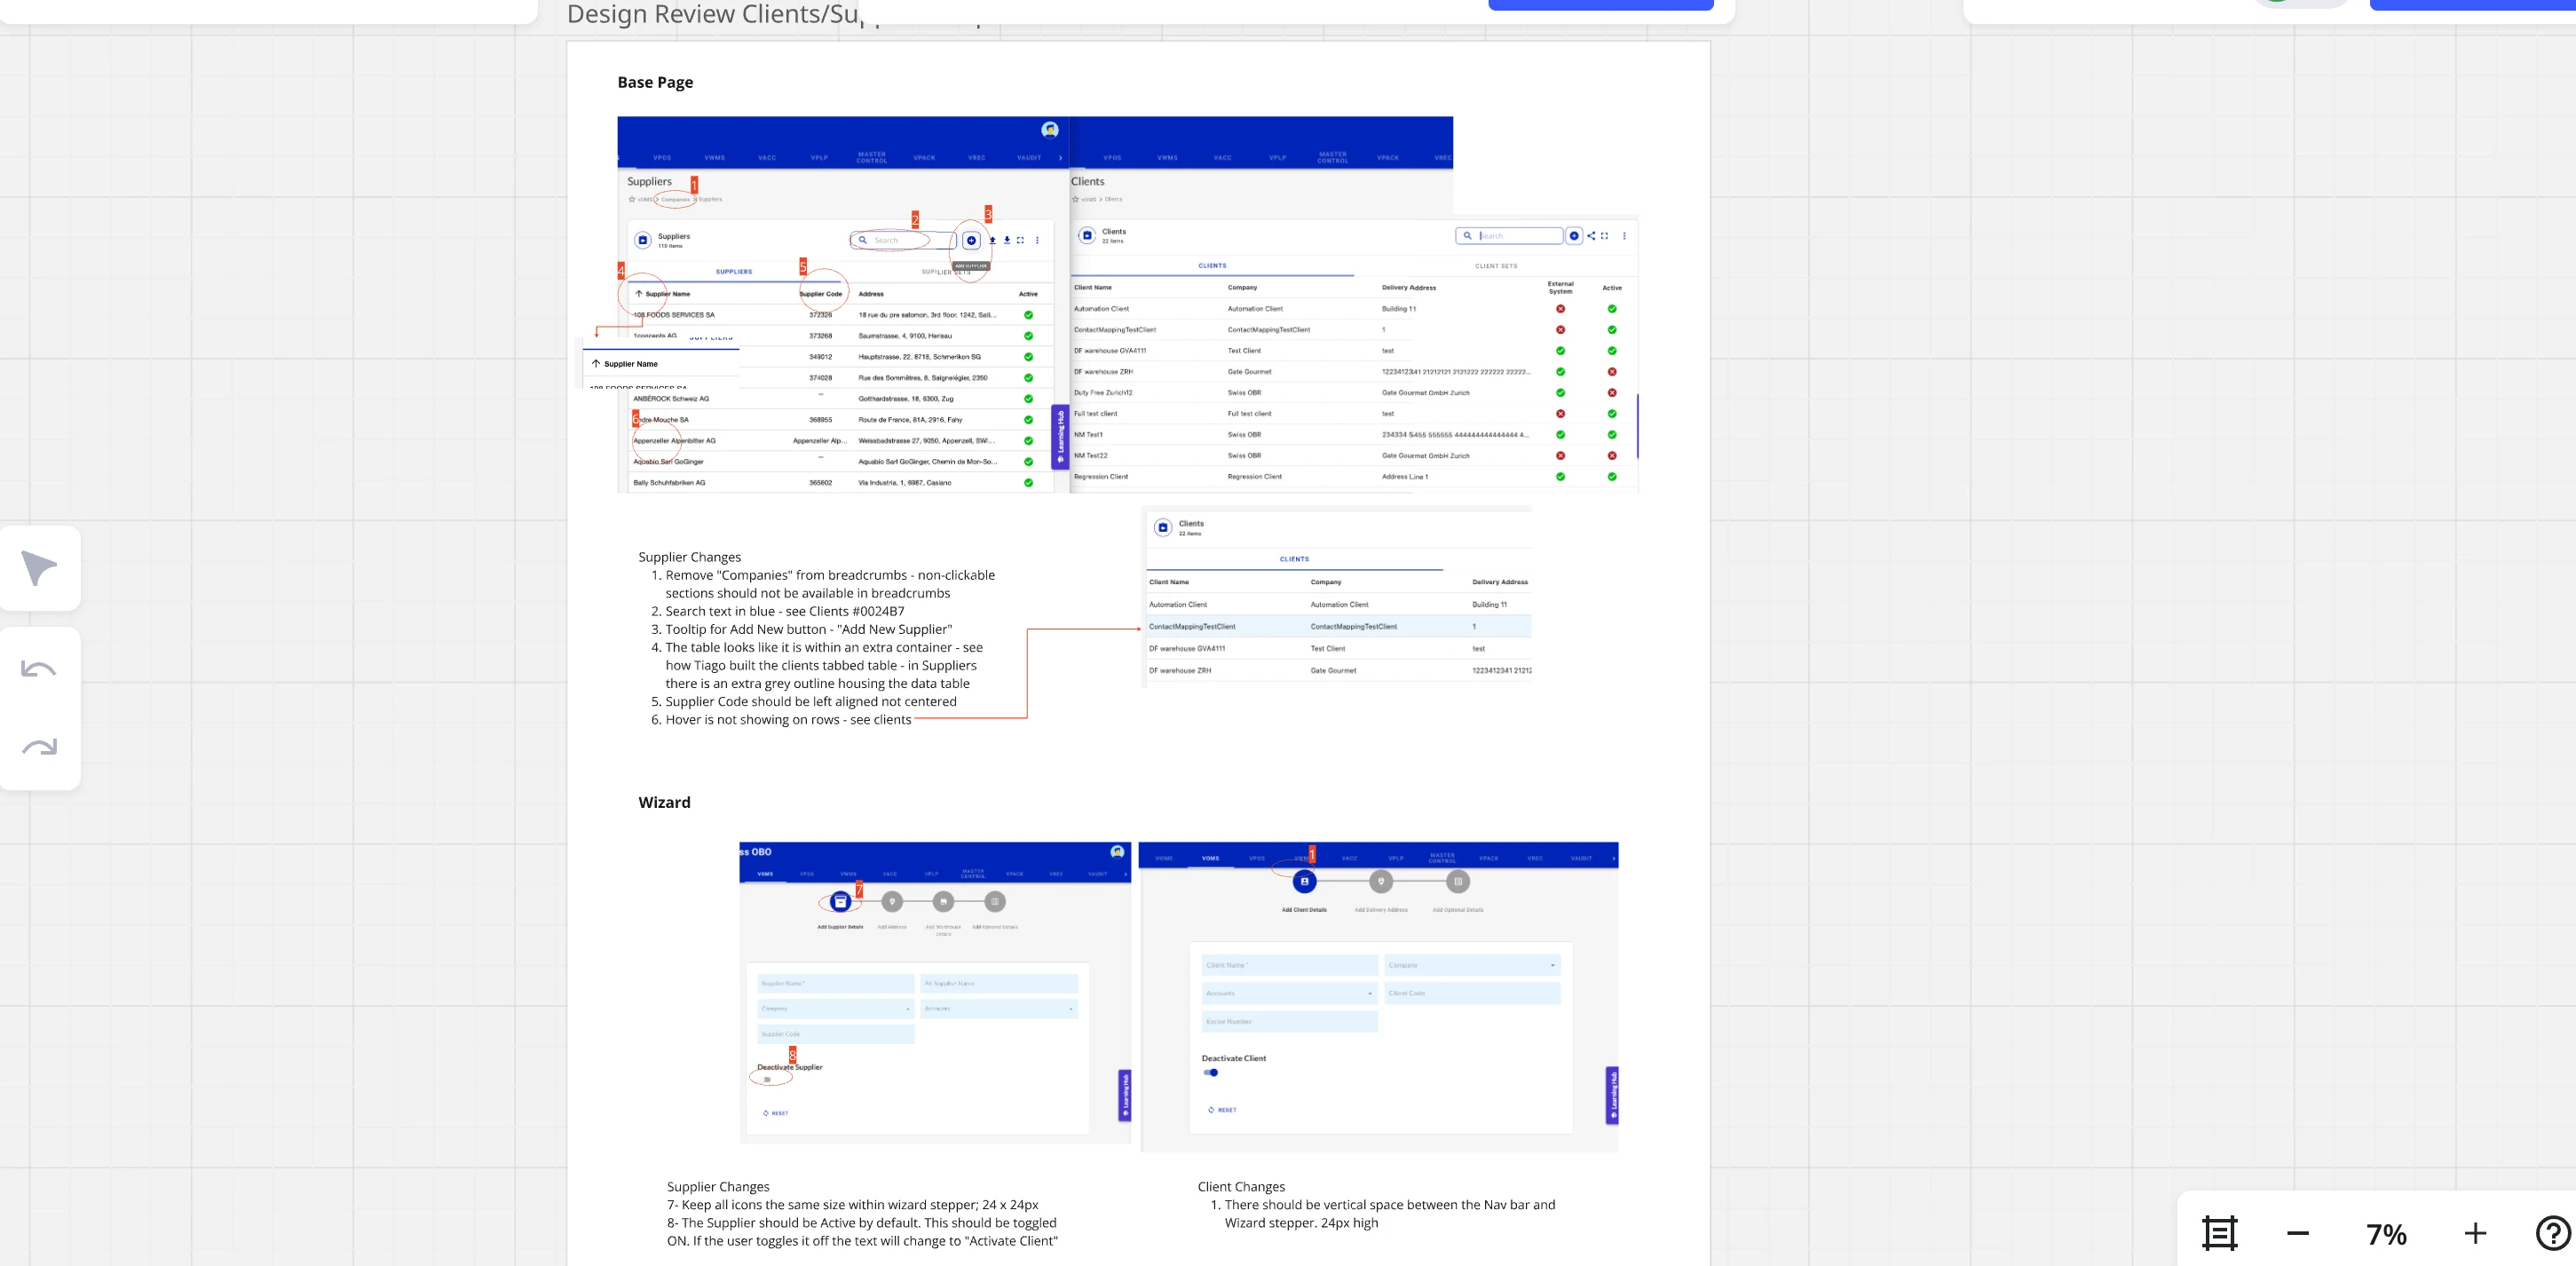Click RESET in the supplier wizard form

[x=775, y=1113]
